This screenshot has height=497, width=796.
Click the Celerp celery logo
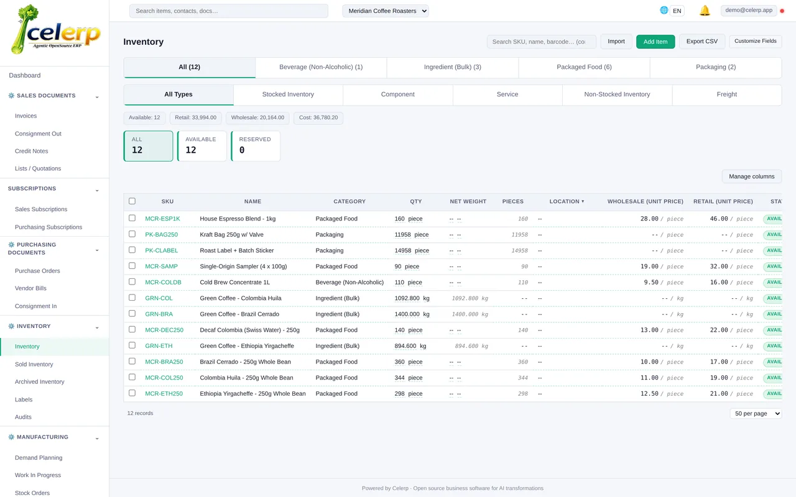[55, 30]
